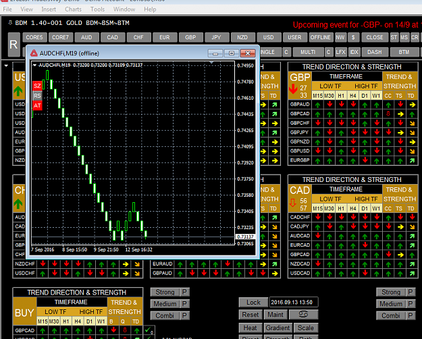The width and height of the screenshot is (422, 339).
Task: Click the LFX button
Action: click(341, 52)
